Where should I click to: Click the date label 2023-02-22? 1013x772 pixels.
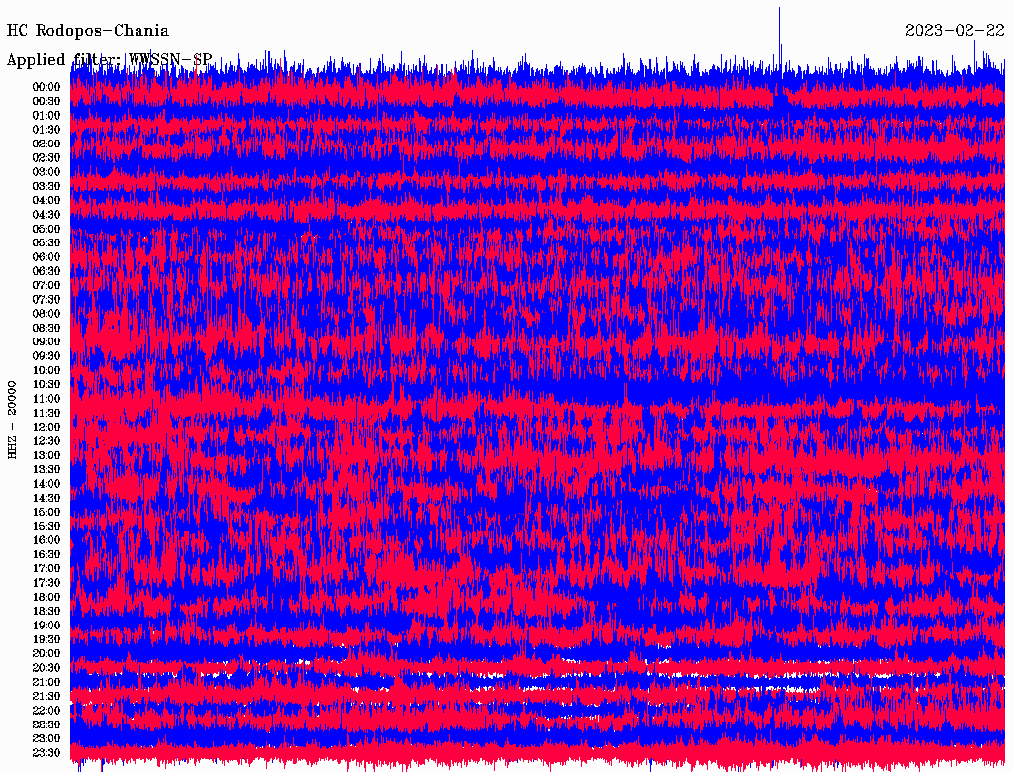(x=955, y=31)
